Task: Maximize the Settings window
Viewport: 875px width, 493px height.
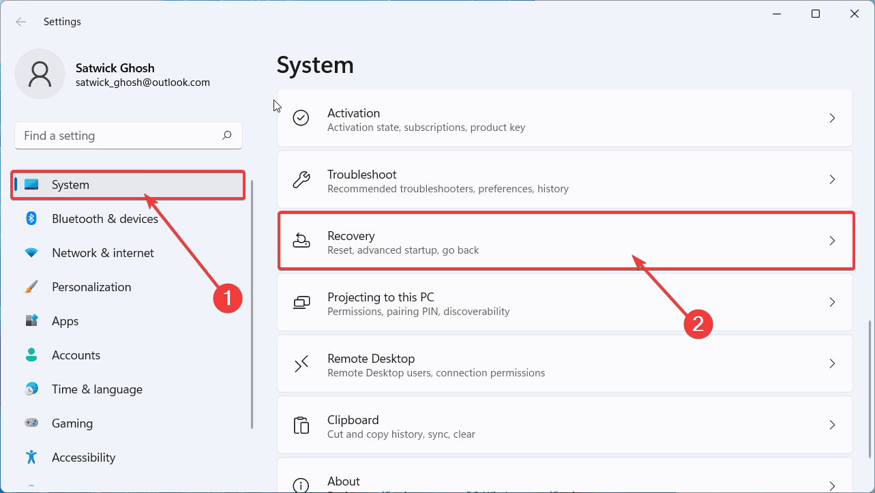Action: pos(816,14)
